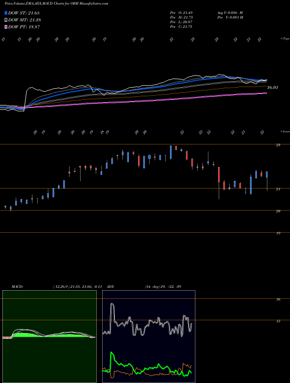Click the ADX panel title
Viewport: 290px width, 383px height.
110,287
